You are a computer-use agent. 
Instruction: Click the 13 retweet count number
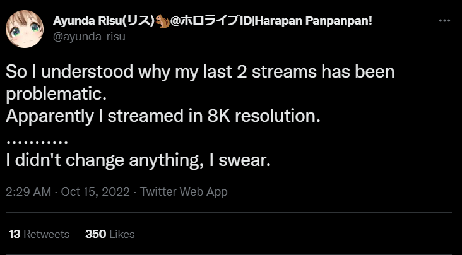[x=15, y=234]
